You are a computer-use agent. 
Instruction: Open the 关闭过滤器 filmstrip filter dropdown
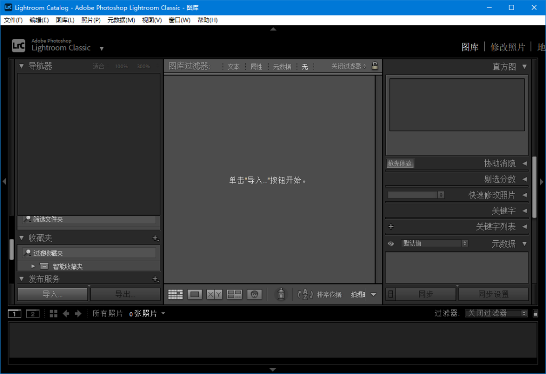point(496,314)
